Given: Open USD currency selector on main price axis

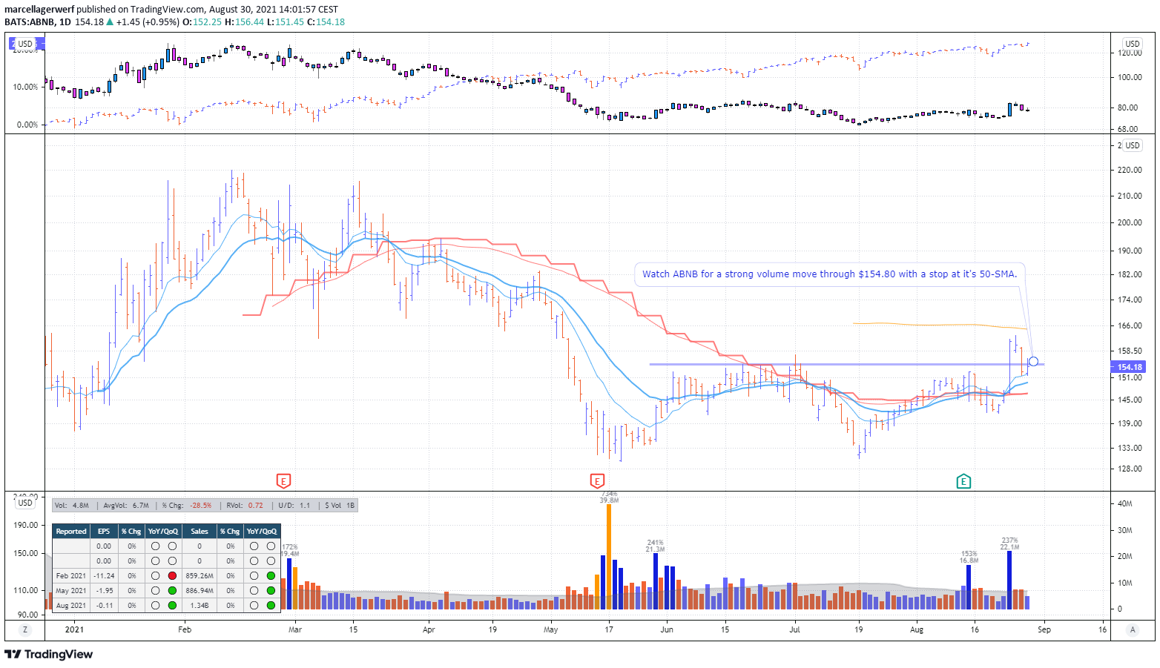Looking at the screenshot, I should [1133, 145].
